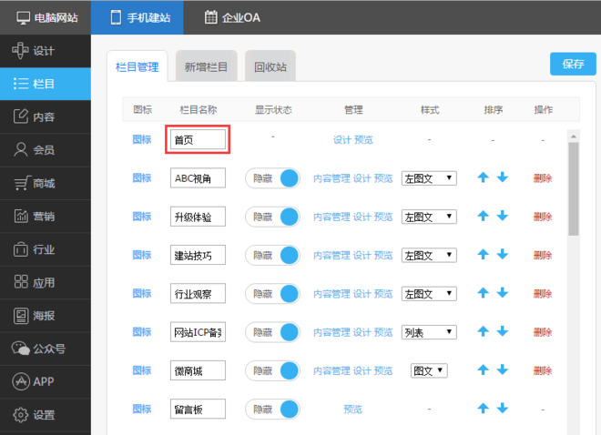Delete the ABC视角 column

coord(543,178)
